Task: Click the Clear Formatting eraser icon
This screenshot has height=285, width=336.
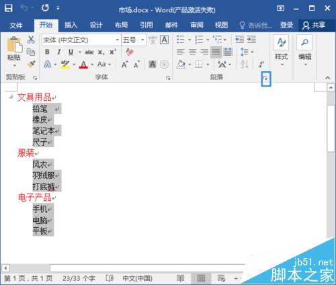Action: [130, 52]
